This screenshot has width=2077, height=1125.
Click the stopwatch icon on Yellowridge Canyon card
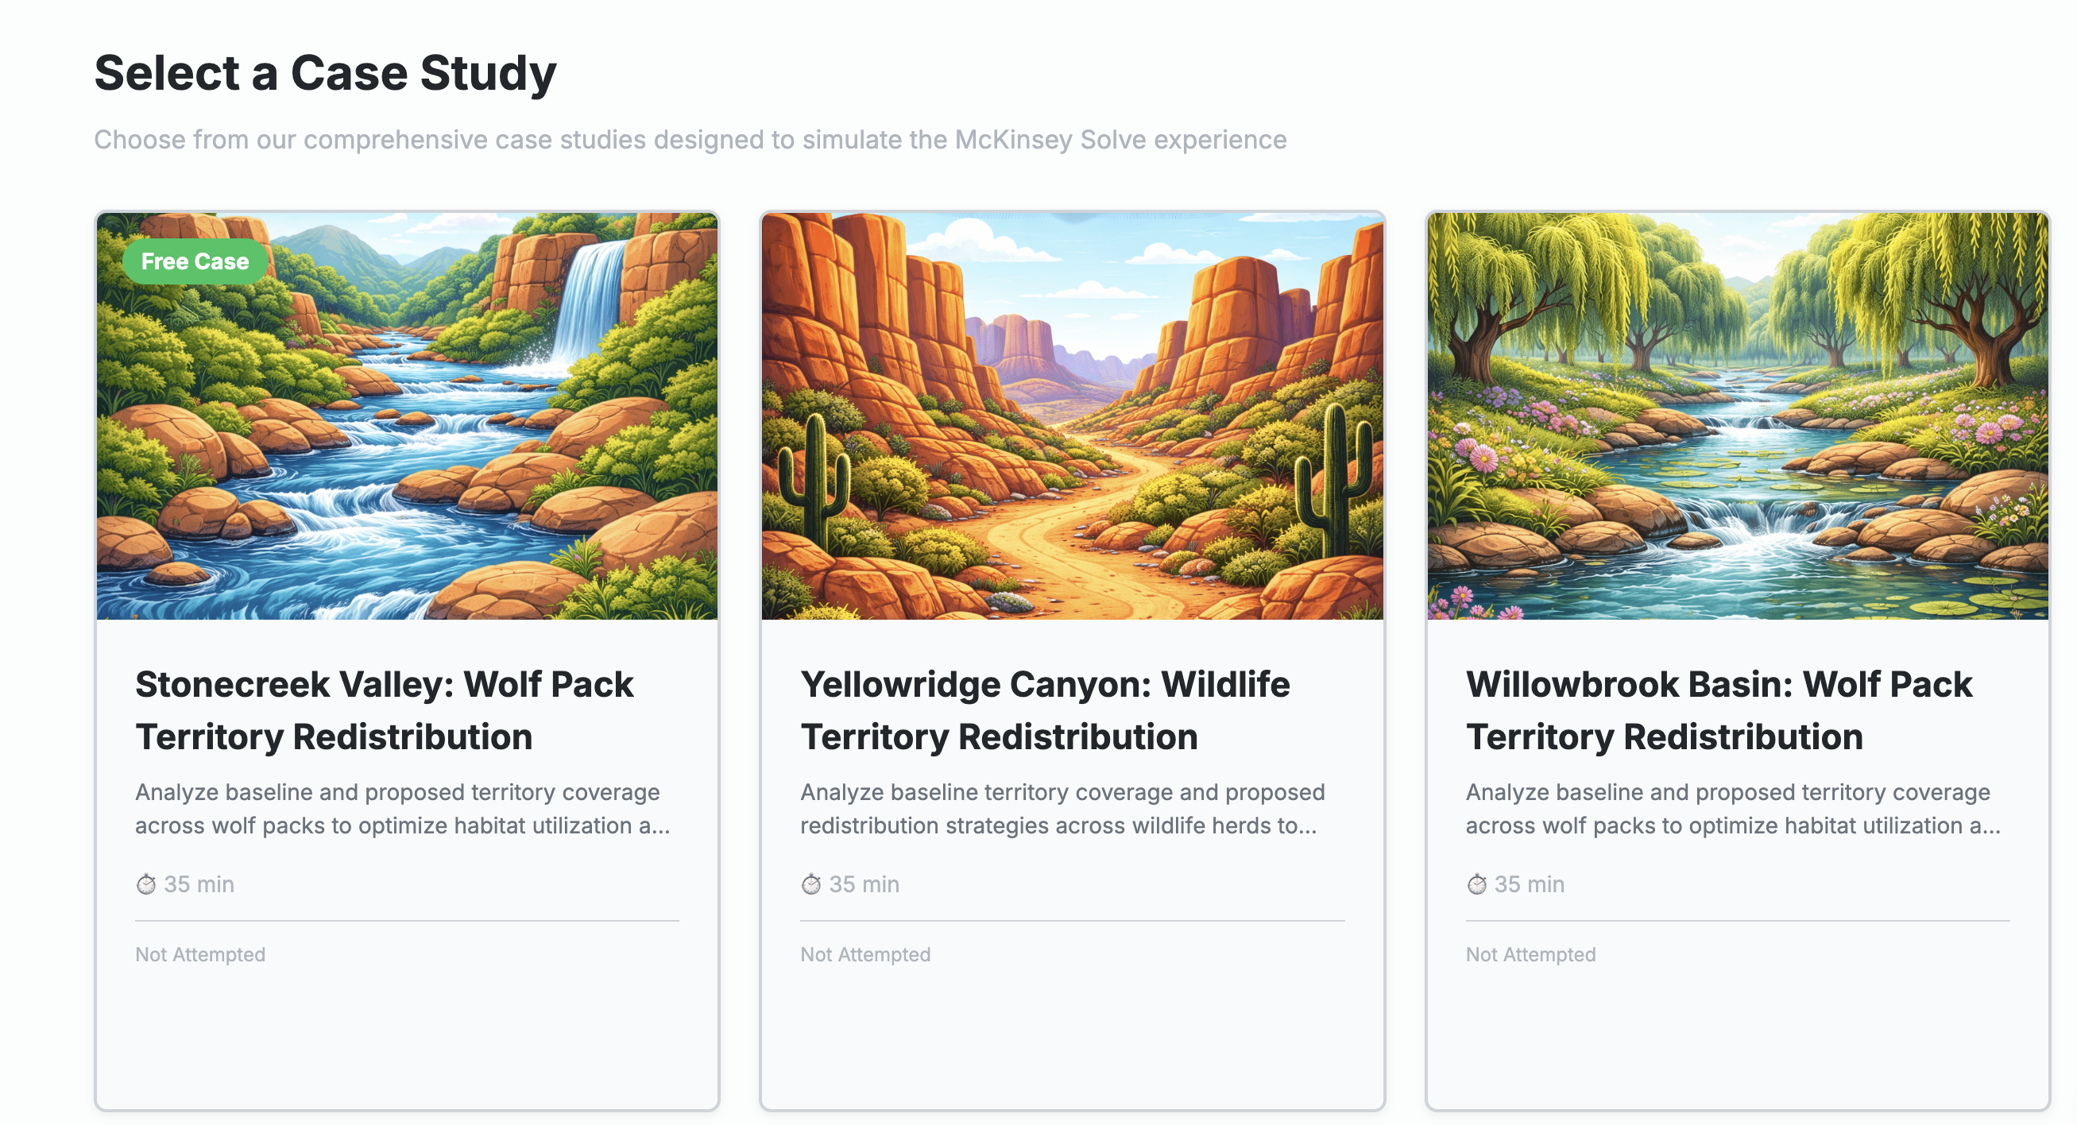[x=811, y=885]
